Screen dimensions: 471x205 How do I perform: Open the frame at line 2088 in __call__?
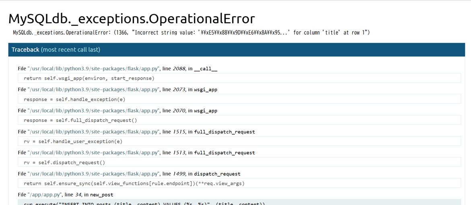point(117,69)
